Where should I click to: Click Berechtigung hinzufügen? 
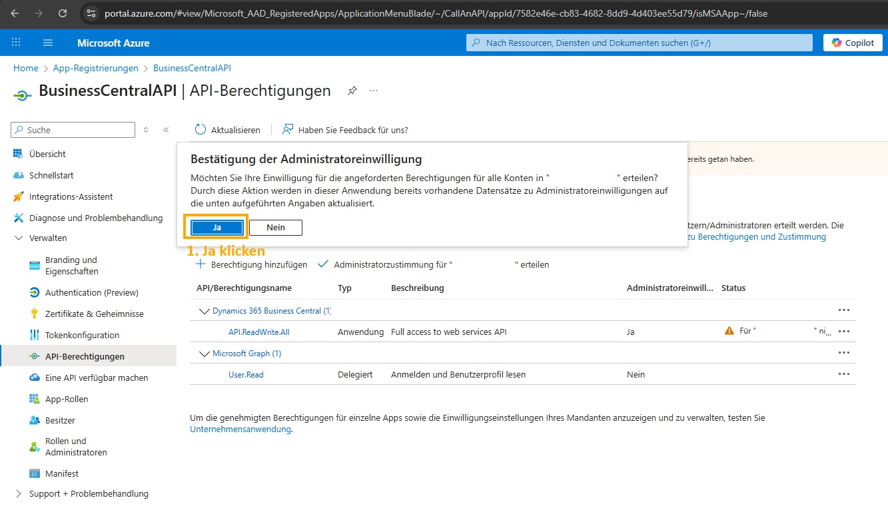click(251, 264)
